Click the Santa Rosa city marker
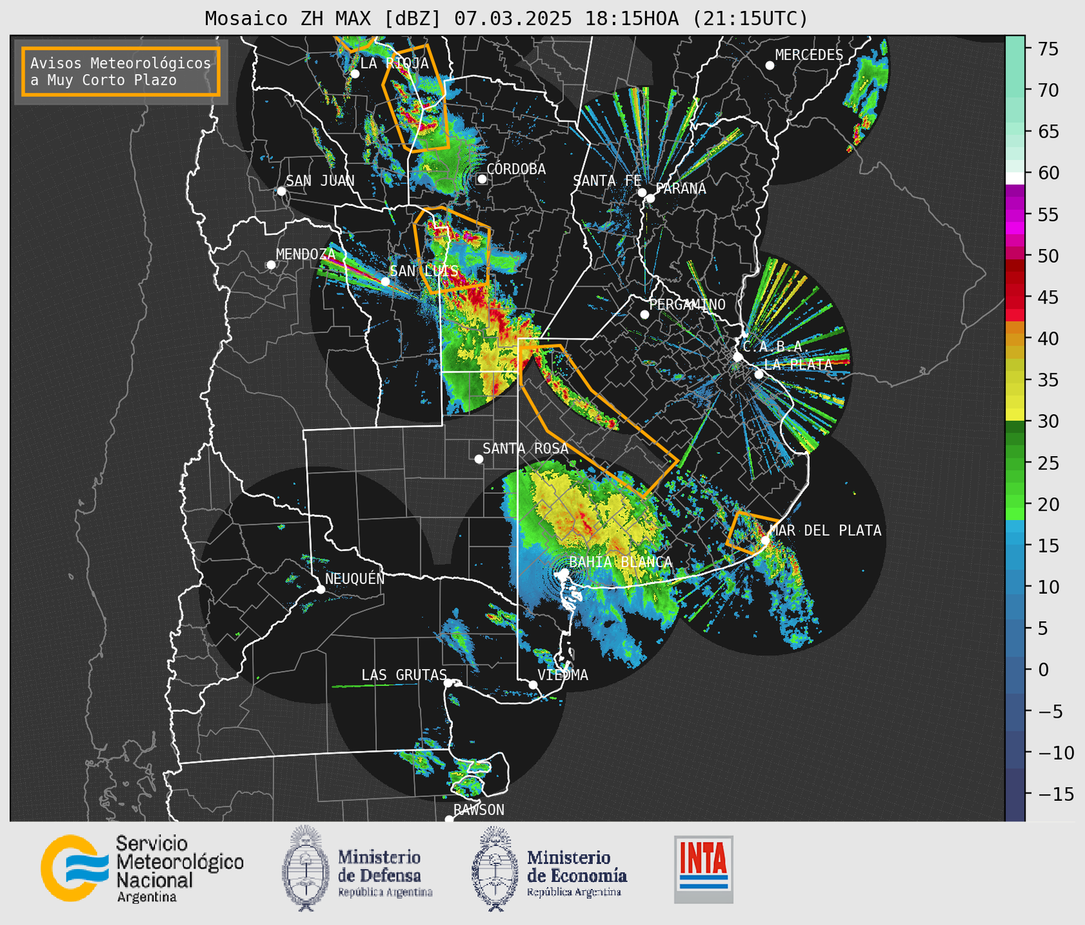The height and width of the screenshot is (925, 1085). coord(479,459)
